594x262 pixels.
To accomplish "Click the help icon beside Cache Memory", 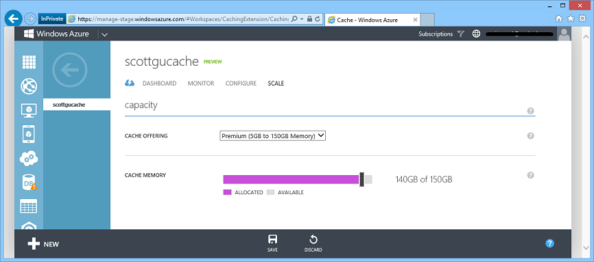I will (x=530, y=175).
